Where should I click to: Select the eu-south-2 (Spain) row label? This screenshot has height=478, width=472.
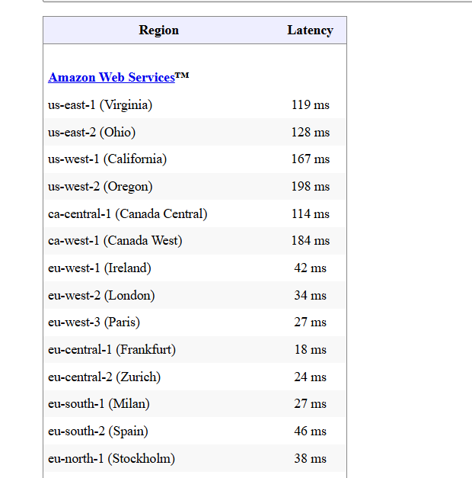98,431
